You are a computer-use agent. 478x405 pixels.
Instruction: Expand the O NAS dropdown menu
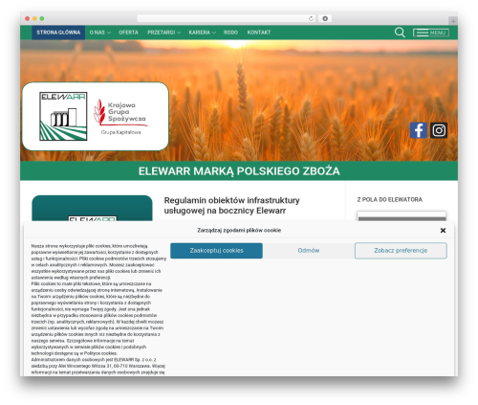(x=100, y=33)
